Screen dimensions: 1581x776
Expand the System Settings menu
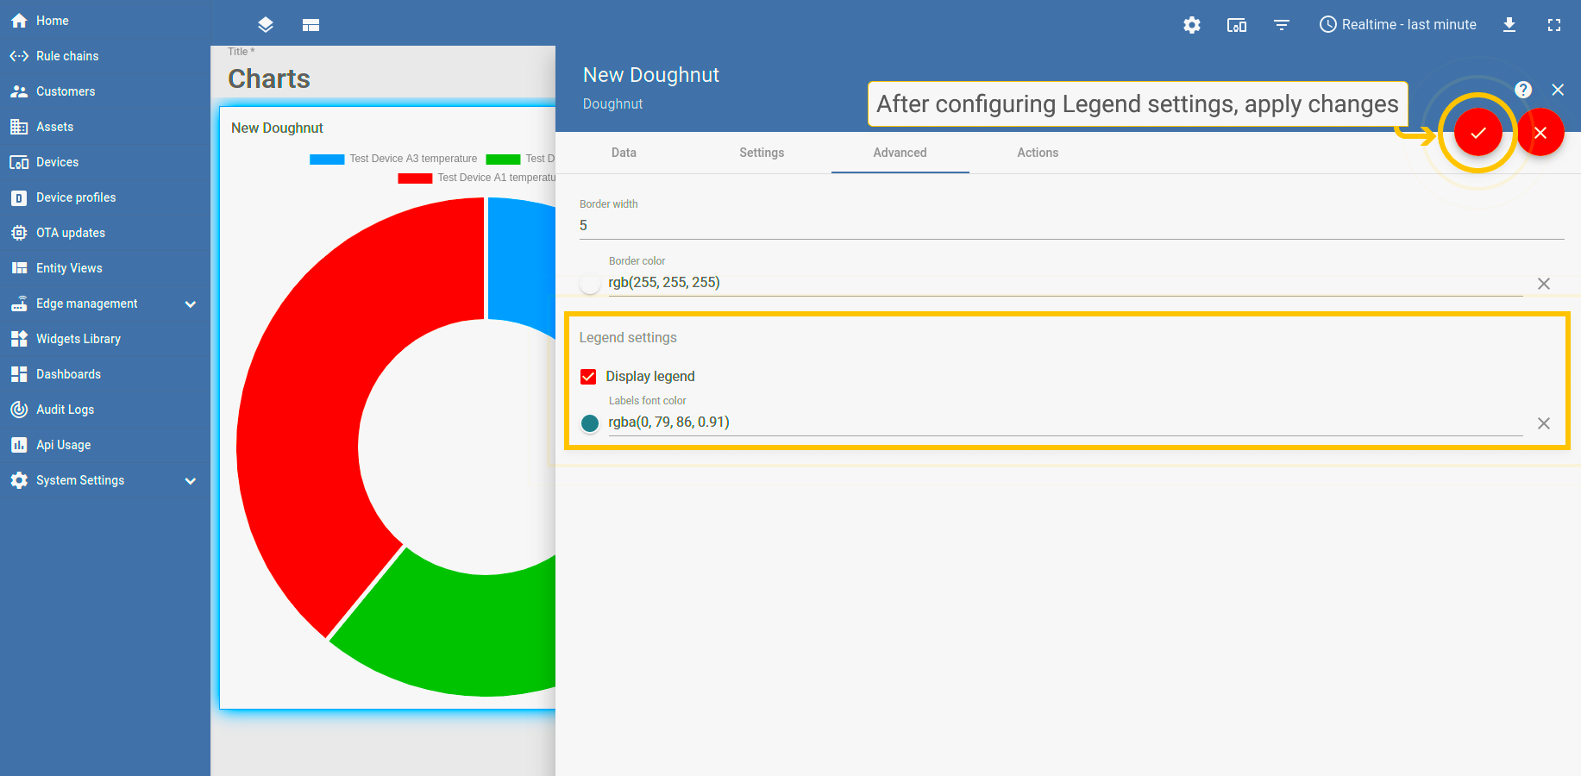pyautogui.click(x=191, y=480)
